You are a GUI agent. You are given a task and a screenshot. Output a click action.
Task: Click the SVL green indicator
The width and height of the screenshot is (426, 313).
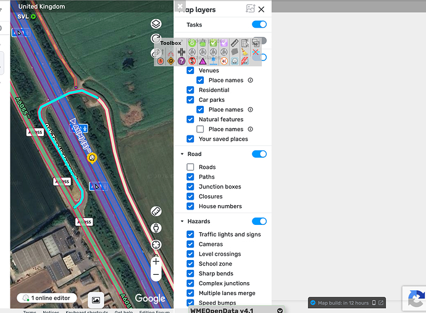click(x=33, y=17)
